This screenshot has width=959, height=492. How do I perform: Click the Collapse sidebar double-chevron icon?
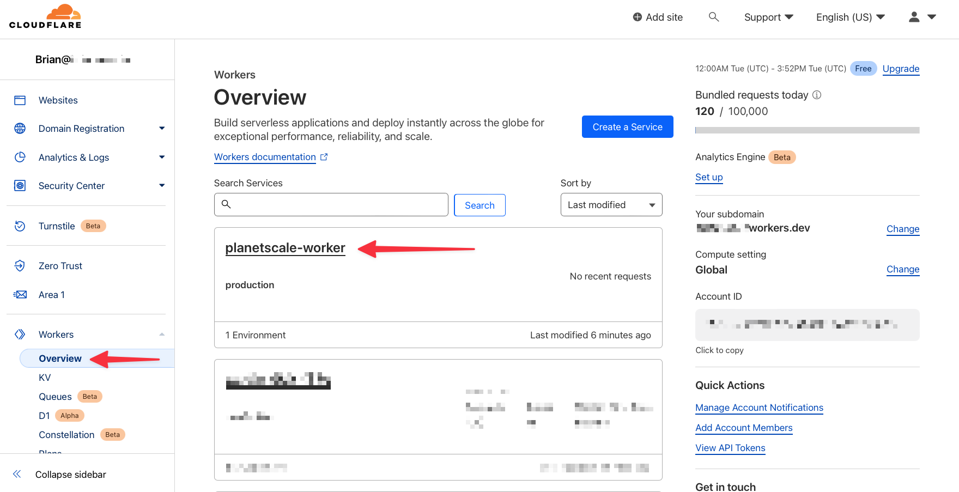pos(17,474)
